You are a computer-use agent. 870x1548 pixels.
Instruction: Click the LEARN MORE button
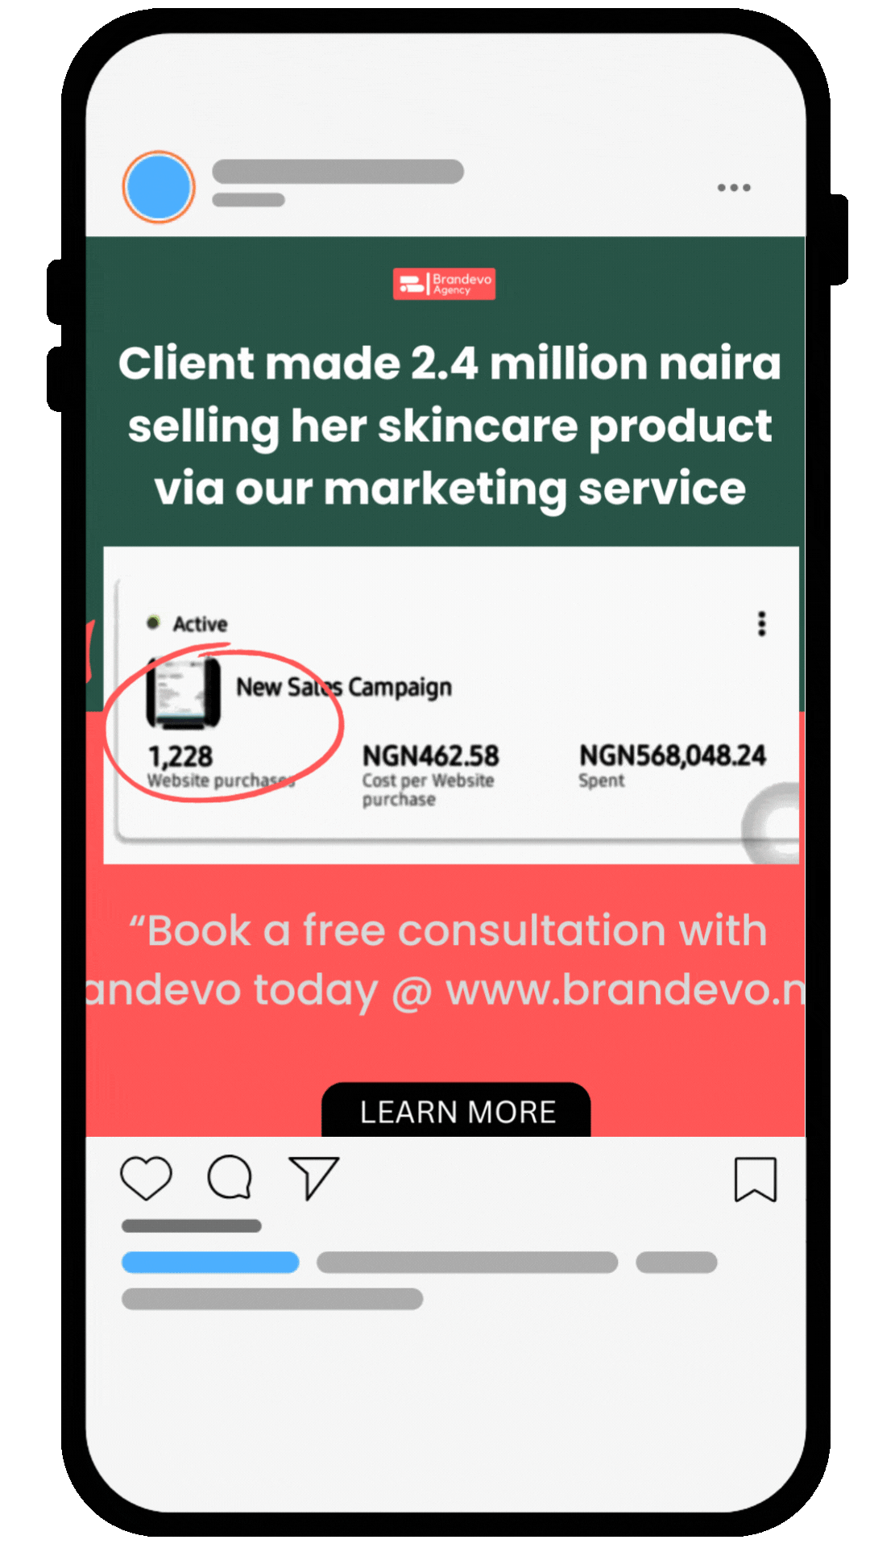click(456, 1110)
